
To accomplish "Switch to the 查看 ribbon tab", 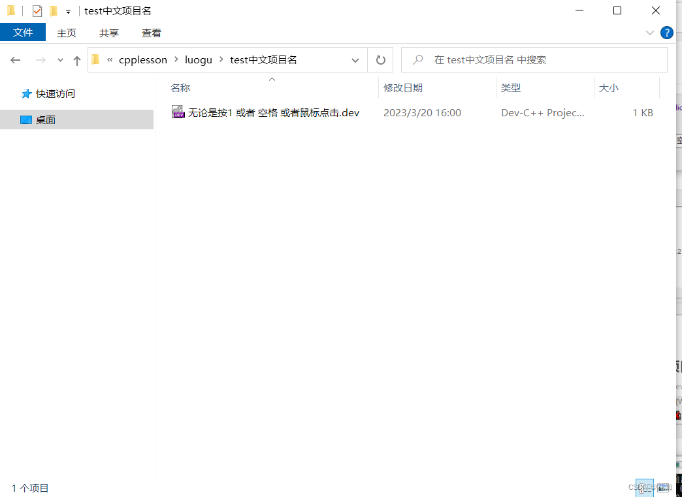I will pos(152,33).
